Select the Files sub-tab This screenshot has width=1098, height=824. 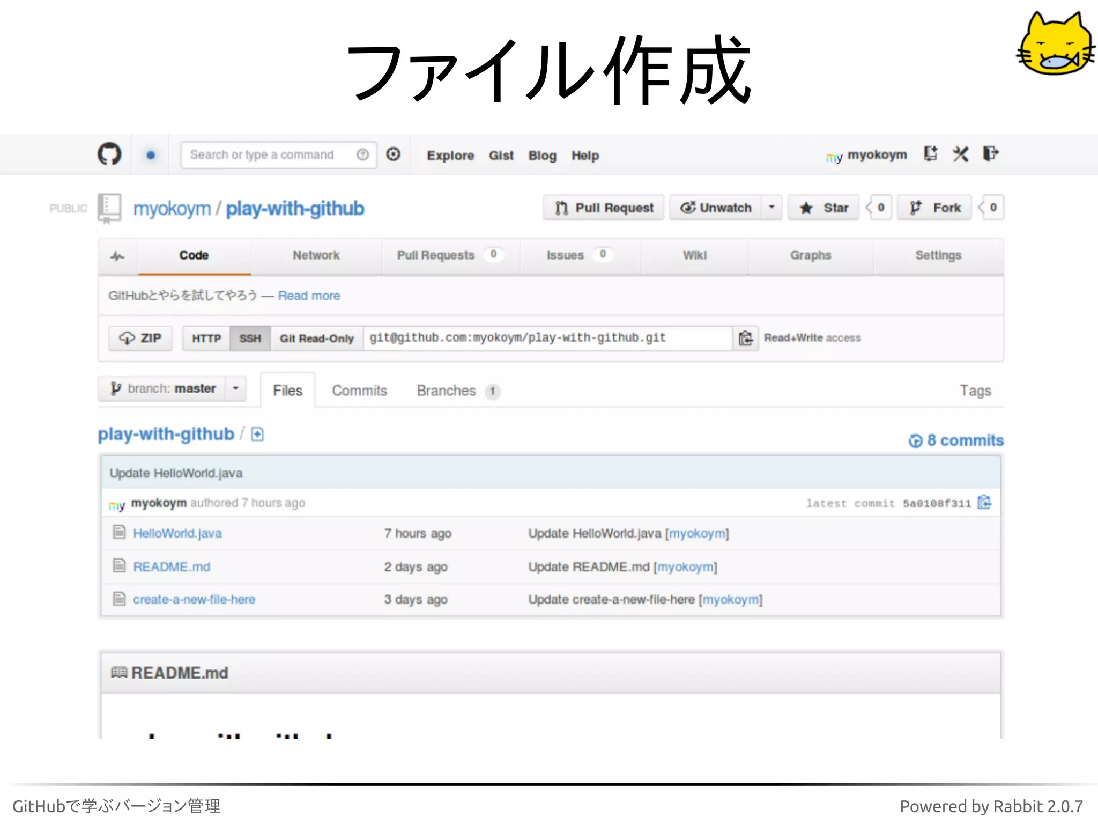pyautogui.click(x=287, y=391)
